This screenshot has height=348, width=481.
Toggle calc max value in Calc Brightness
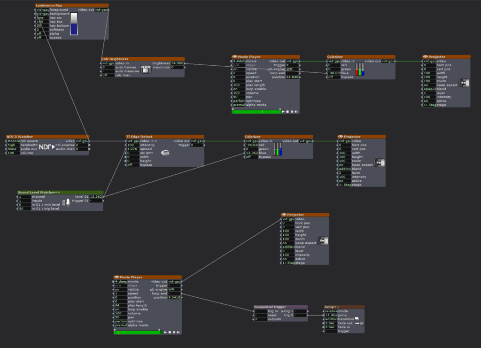(108, 75)
